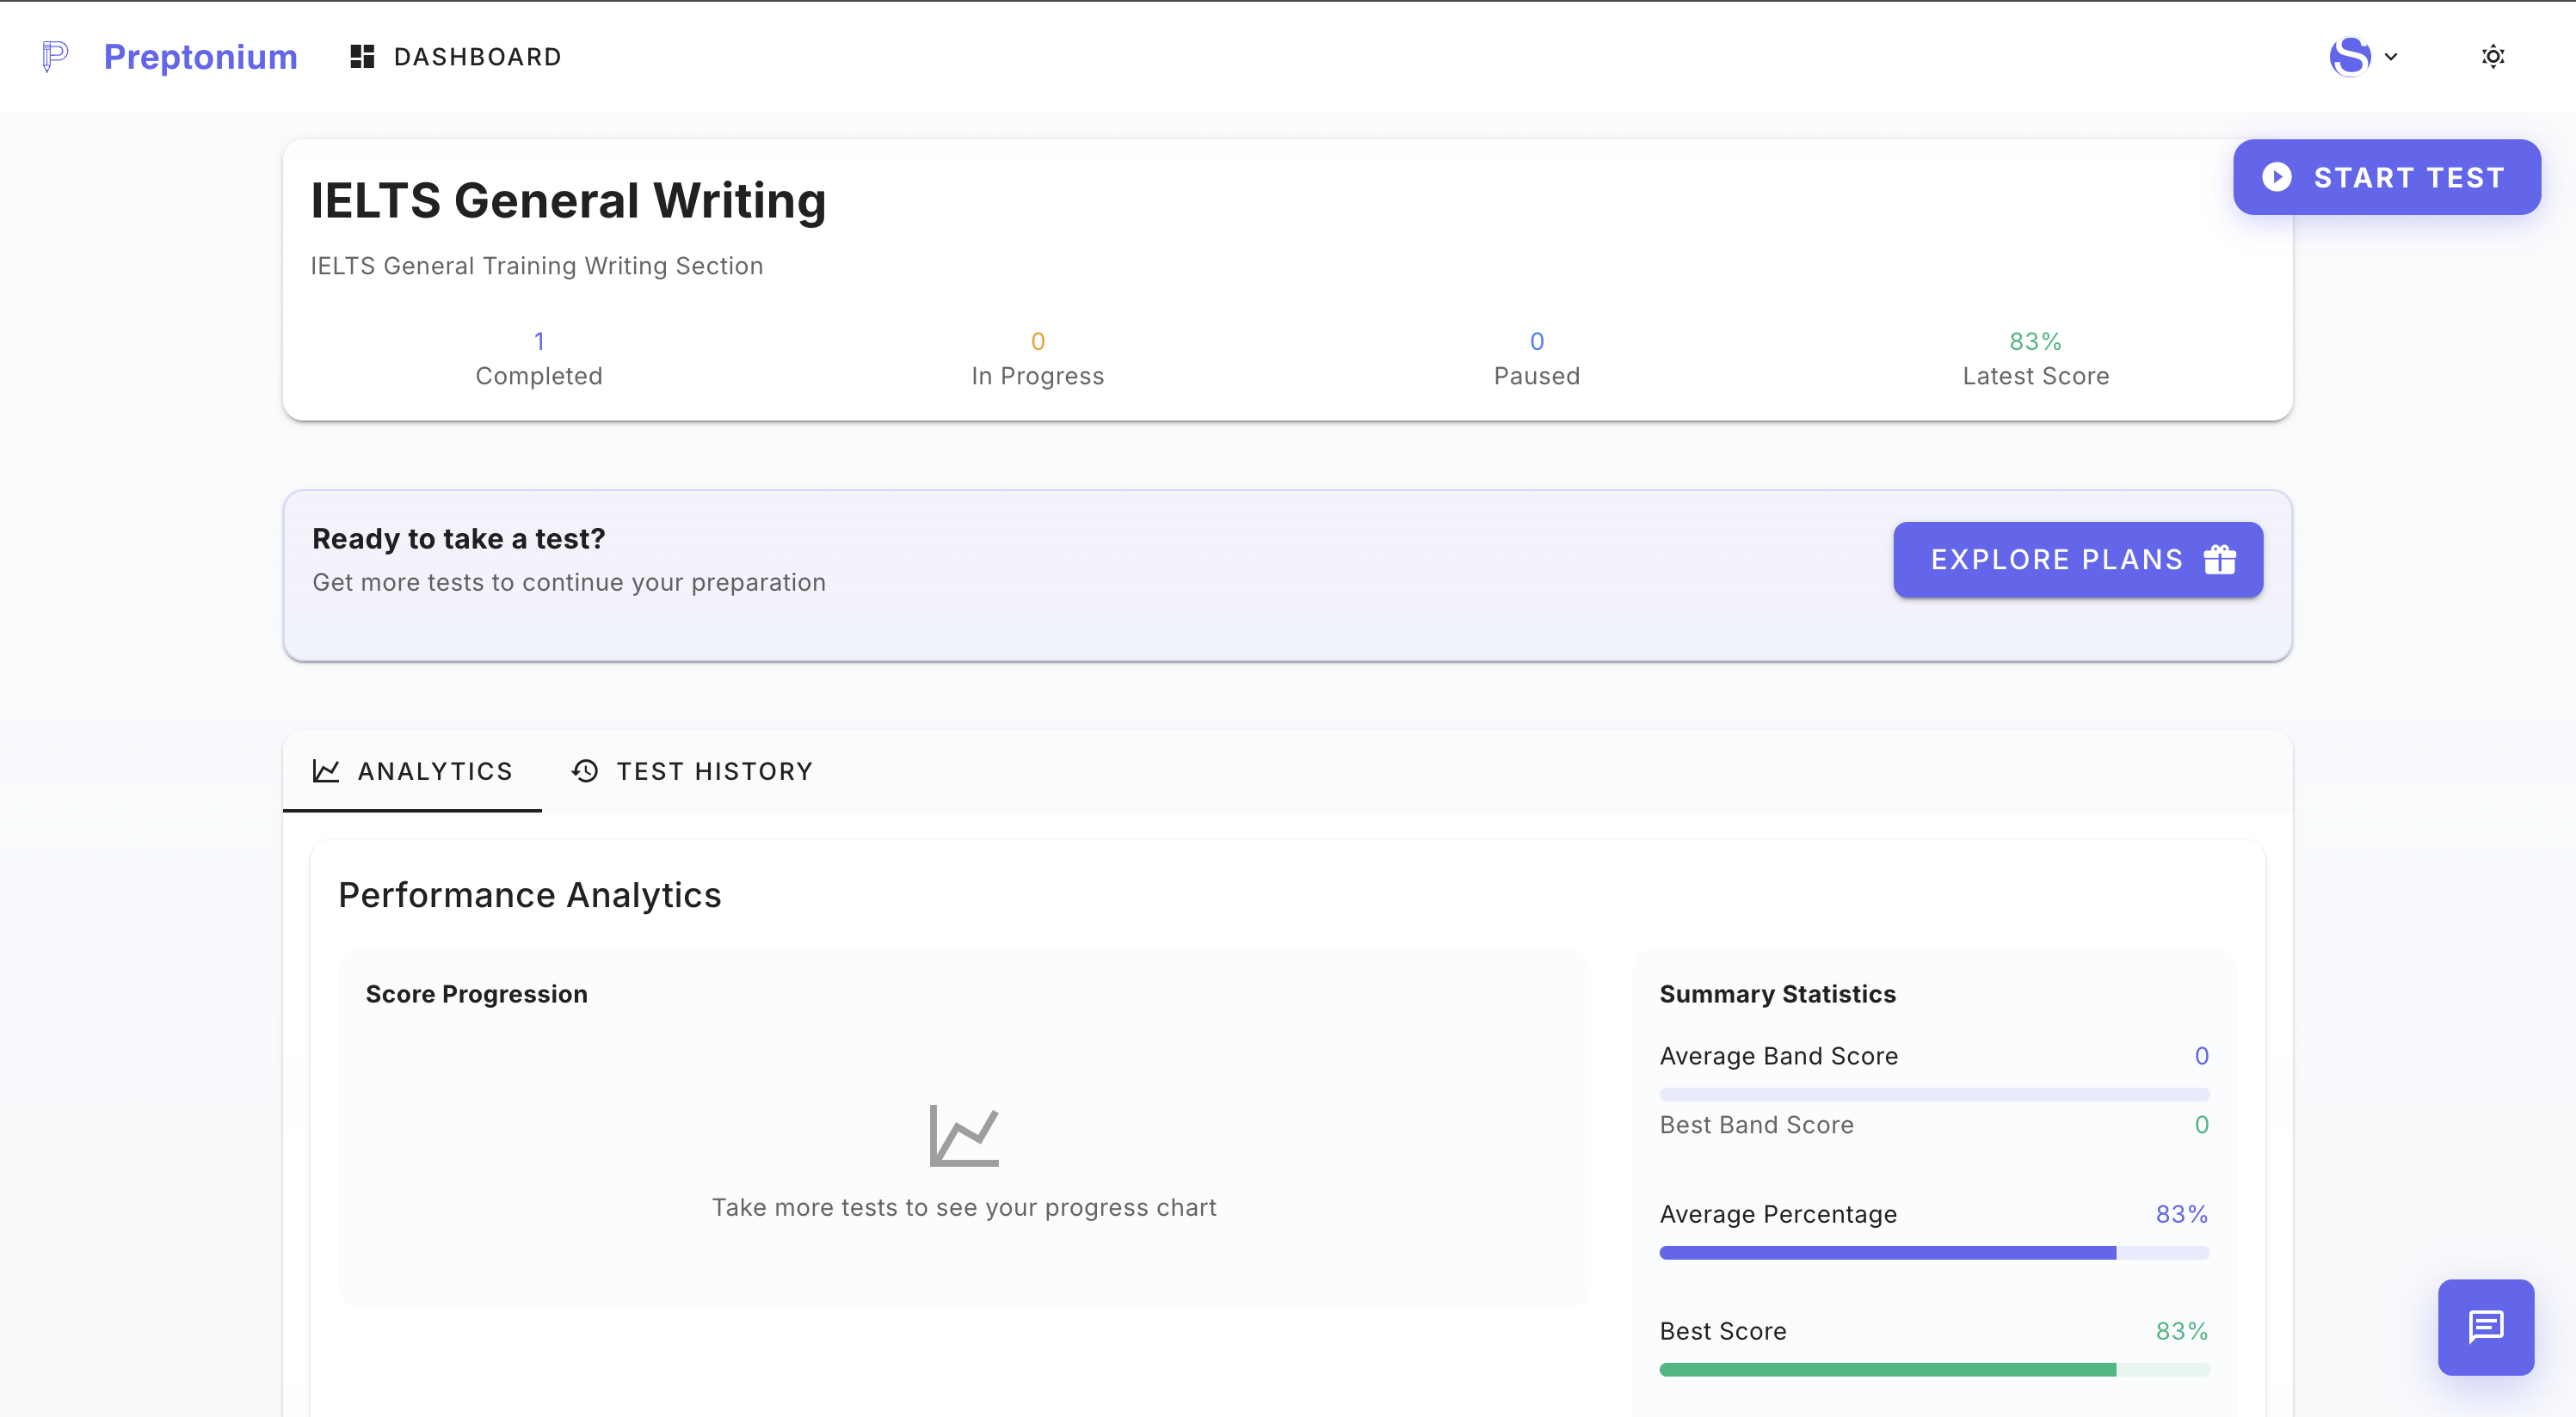Viewport: 2576px width, 1417px height.
Task: Click the 'Performance Analytics' heading
Action: tap(530, 895)
